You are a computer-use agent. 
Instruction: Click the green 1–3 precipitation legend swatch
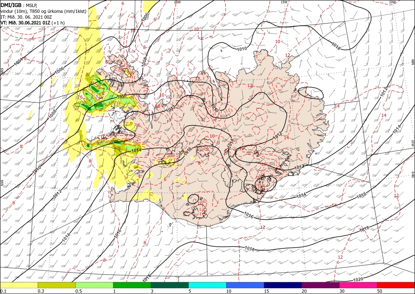tap(132, 285)
